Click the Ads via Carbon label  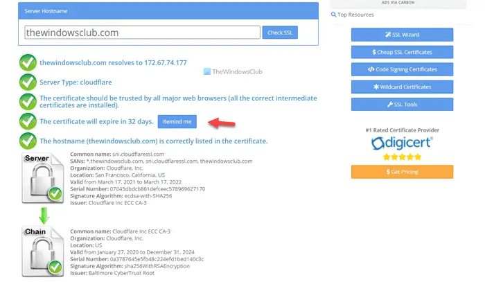tap(398, 3)
